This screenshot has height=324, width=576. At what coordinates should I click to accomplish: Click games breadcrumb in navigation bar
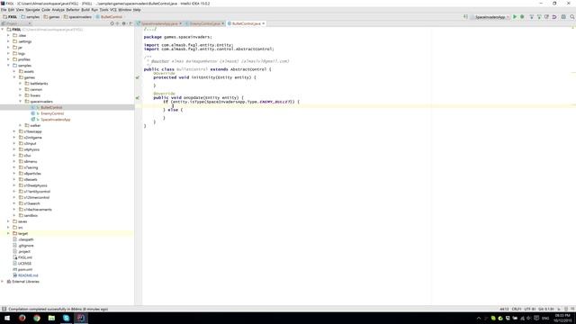[52, 17]
